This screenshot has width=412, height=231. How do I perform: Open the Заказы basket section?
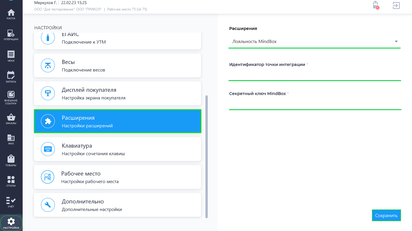click(x=11, y=119)
